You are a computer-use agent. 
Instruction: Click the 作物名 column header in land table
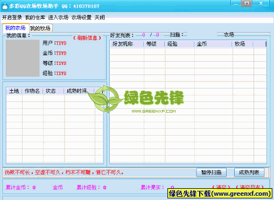point(32,91)
